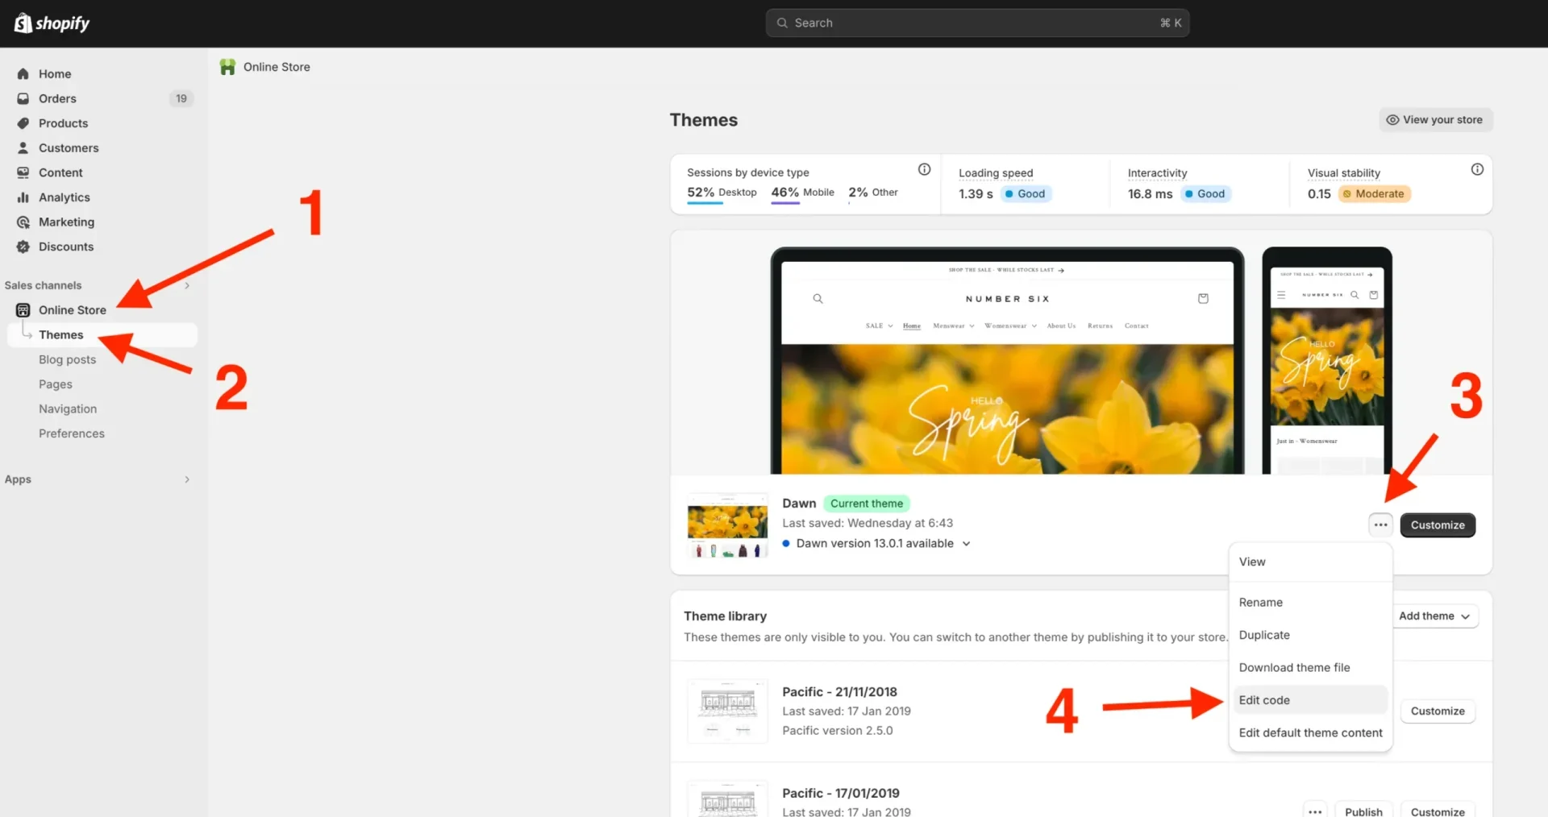Viewport: 1548px width, 817px height.
Task: Click the Shopify logo
Action: pos(51,23)
